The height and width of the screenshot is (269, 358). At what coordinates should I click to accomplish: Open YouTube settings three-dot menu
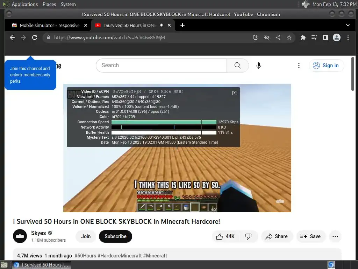click(299, 65)
